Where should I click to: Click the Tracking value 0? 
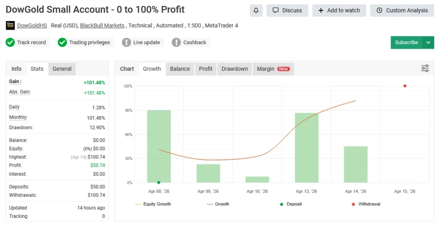(x=103, y=216)
